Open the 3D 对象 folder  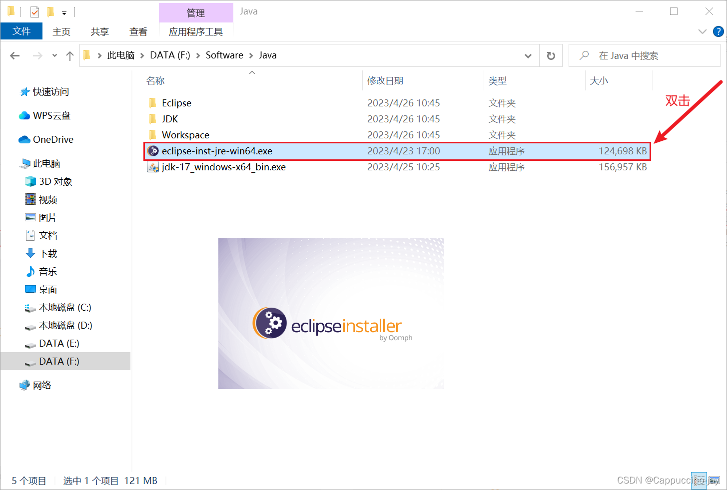click(55, 181)
